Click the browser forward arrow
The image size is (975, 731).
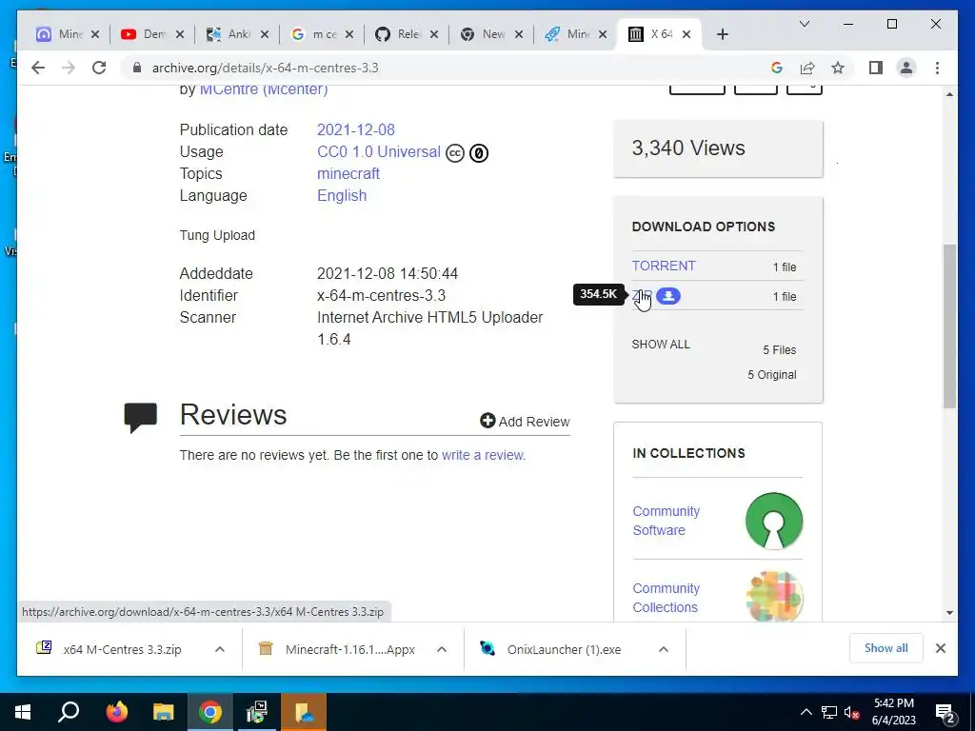coord(69,68)
